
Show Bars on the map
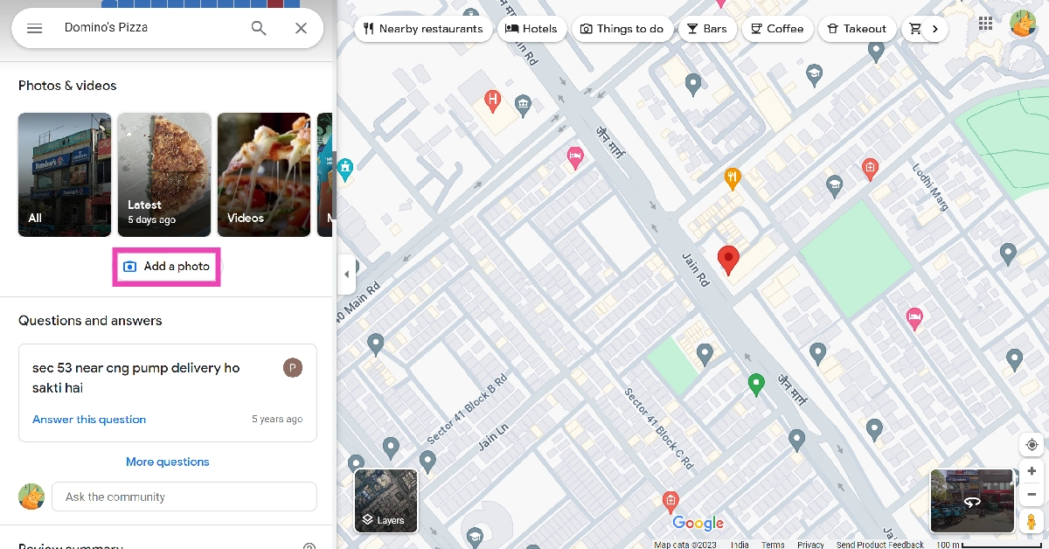click(707, 29)
